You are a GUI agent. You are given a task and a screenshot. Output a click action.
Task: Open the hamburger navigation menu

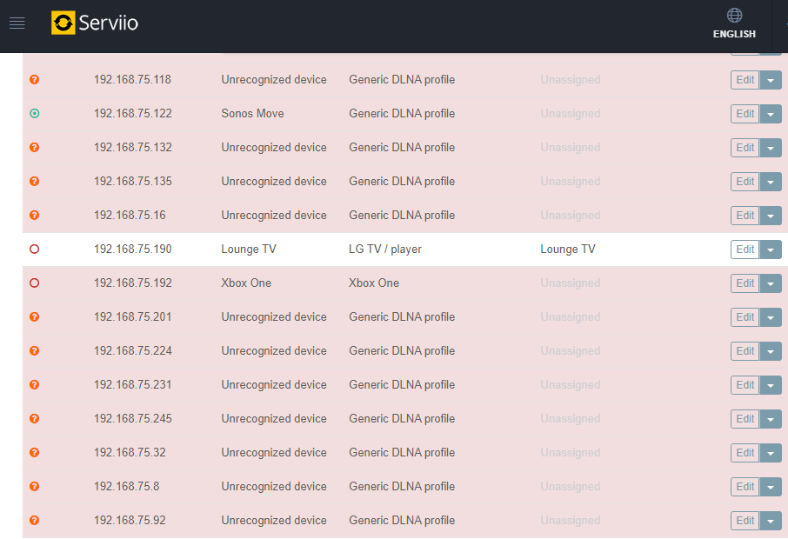[x=17, y=23]
